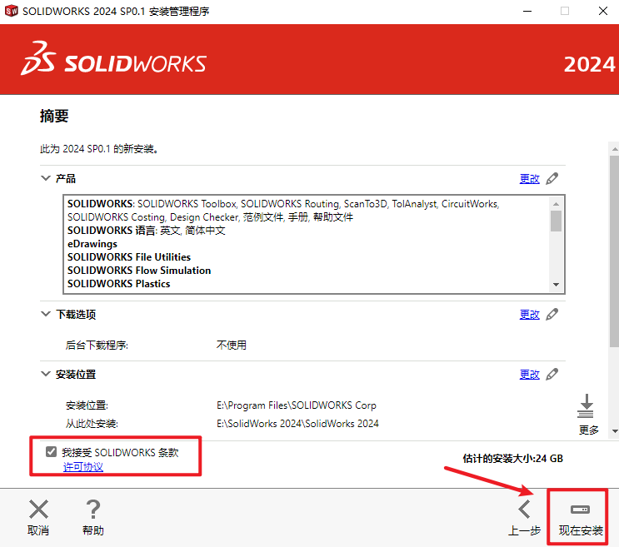Collapse the 安装位置 section chevron
This screenshot has width=619, height=547.
pyautogui.click(x=46, y=374)
